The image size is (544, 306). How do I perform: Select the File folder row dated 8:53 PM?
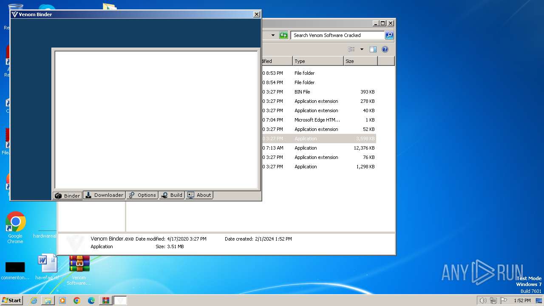tap(319, 73)
